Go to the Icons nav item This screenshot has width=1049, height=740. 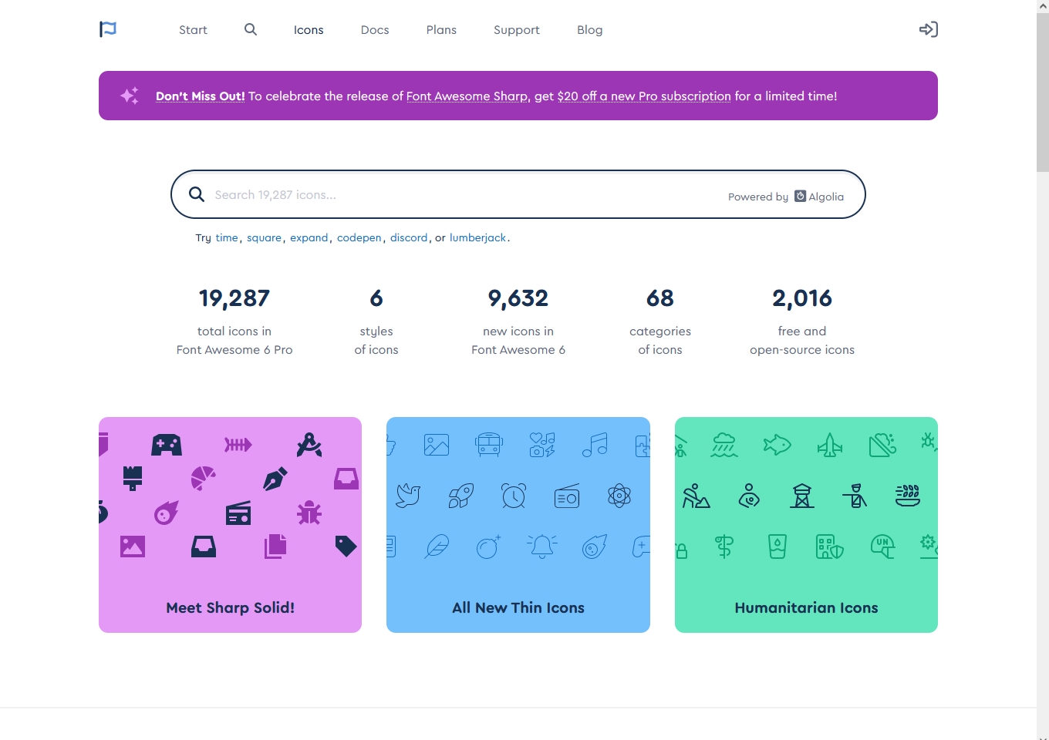tap(309, 30)
